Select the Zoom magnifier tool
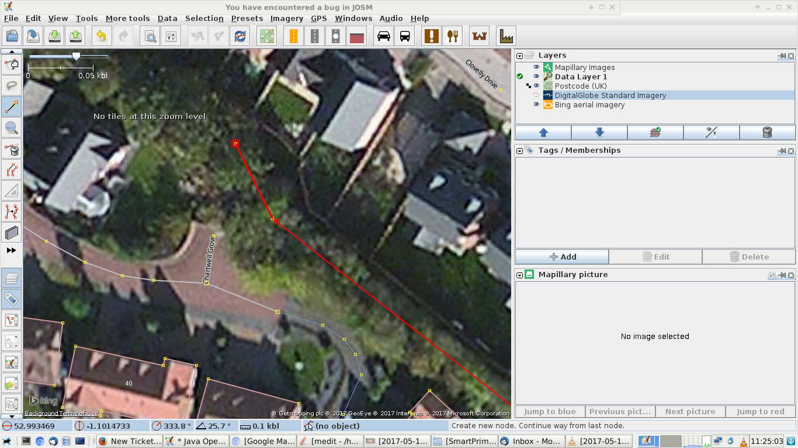This screenshot has width=798, height=448. coord(12,128)
